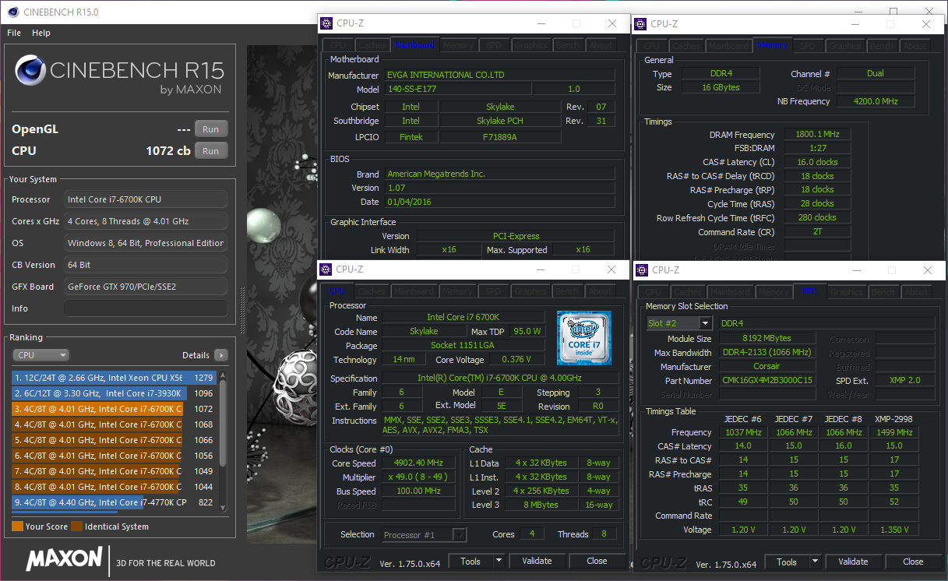
Task: Click the Your Score legend swatch
Action: click(17, 526)
